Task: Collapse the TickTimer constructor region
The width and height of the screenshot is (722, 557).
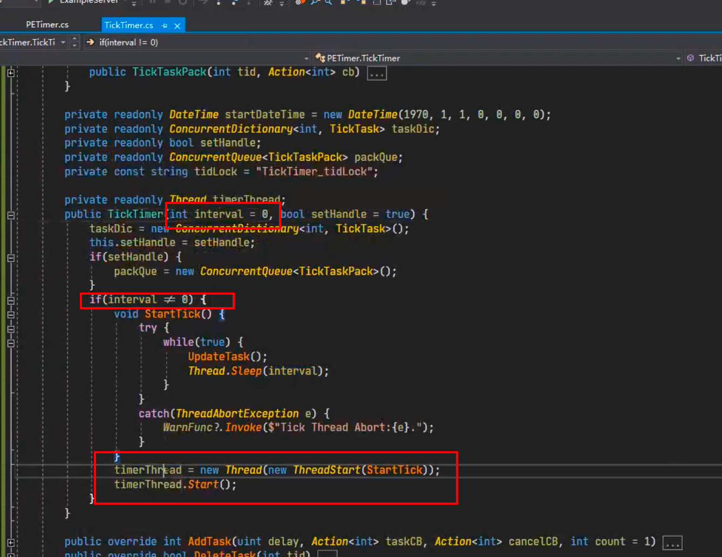Action: (11, 215)
